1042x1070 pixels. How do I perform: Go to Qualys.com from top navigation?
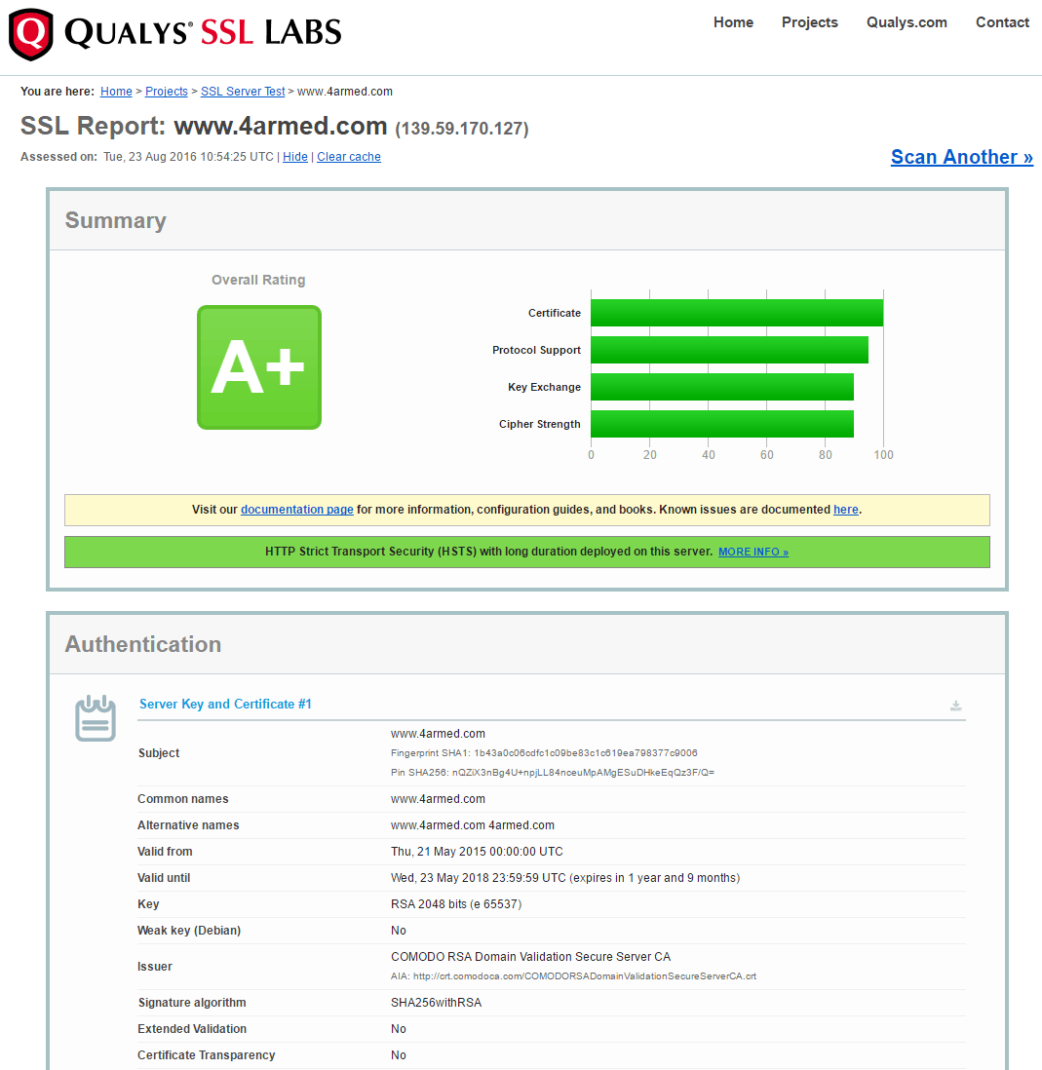(907, 22)
